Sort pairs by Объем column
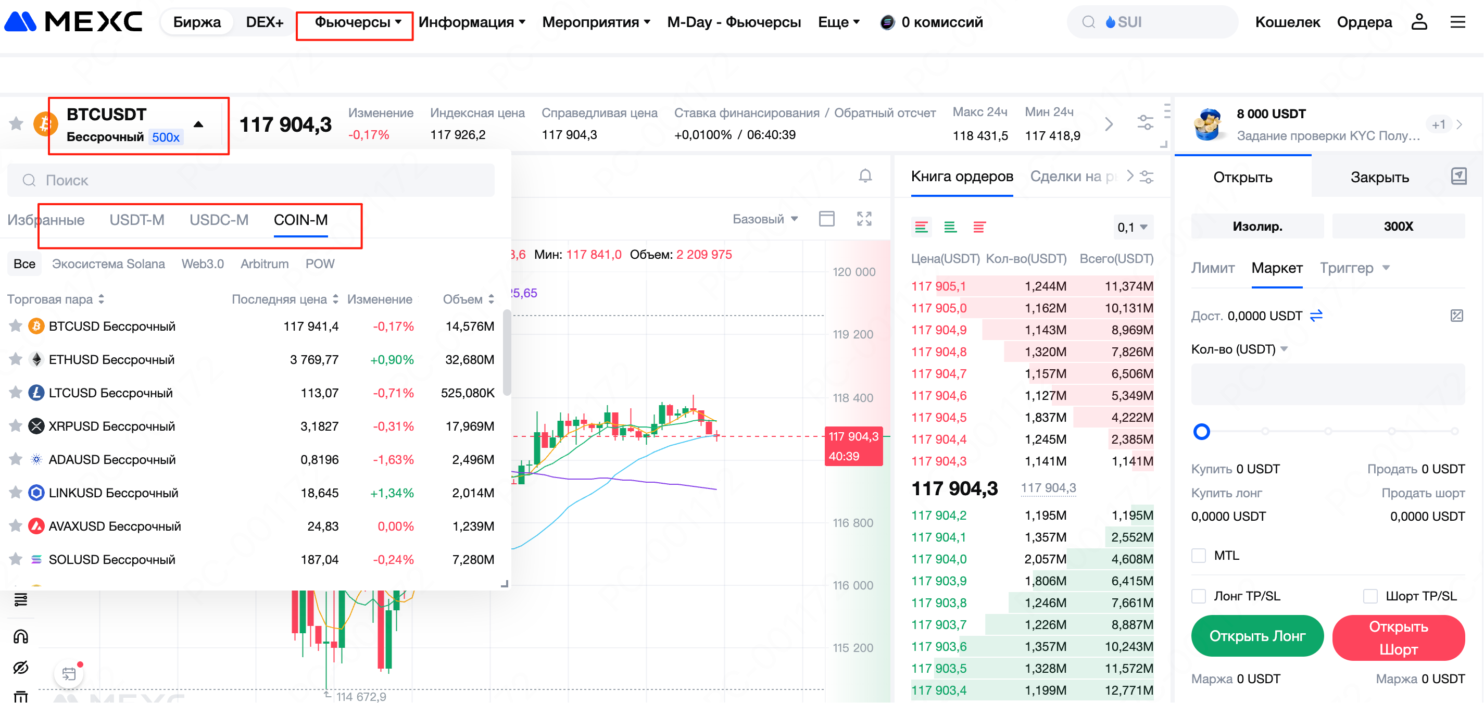The height and width of the screenshot is (703, 1484). click(468, 299)
